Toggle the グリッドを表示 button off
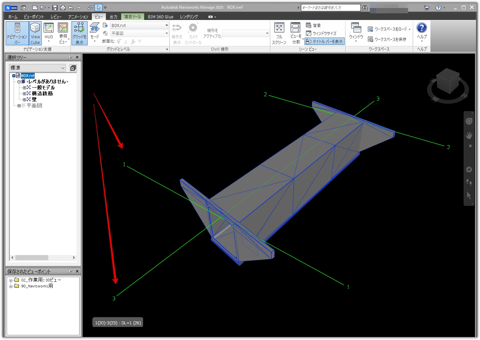This screenshot has height=340, width=480. 79,32
